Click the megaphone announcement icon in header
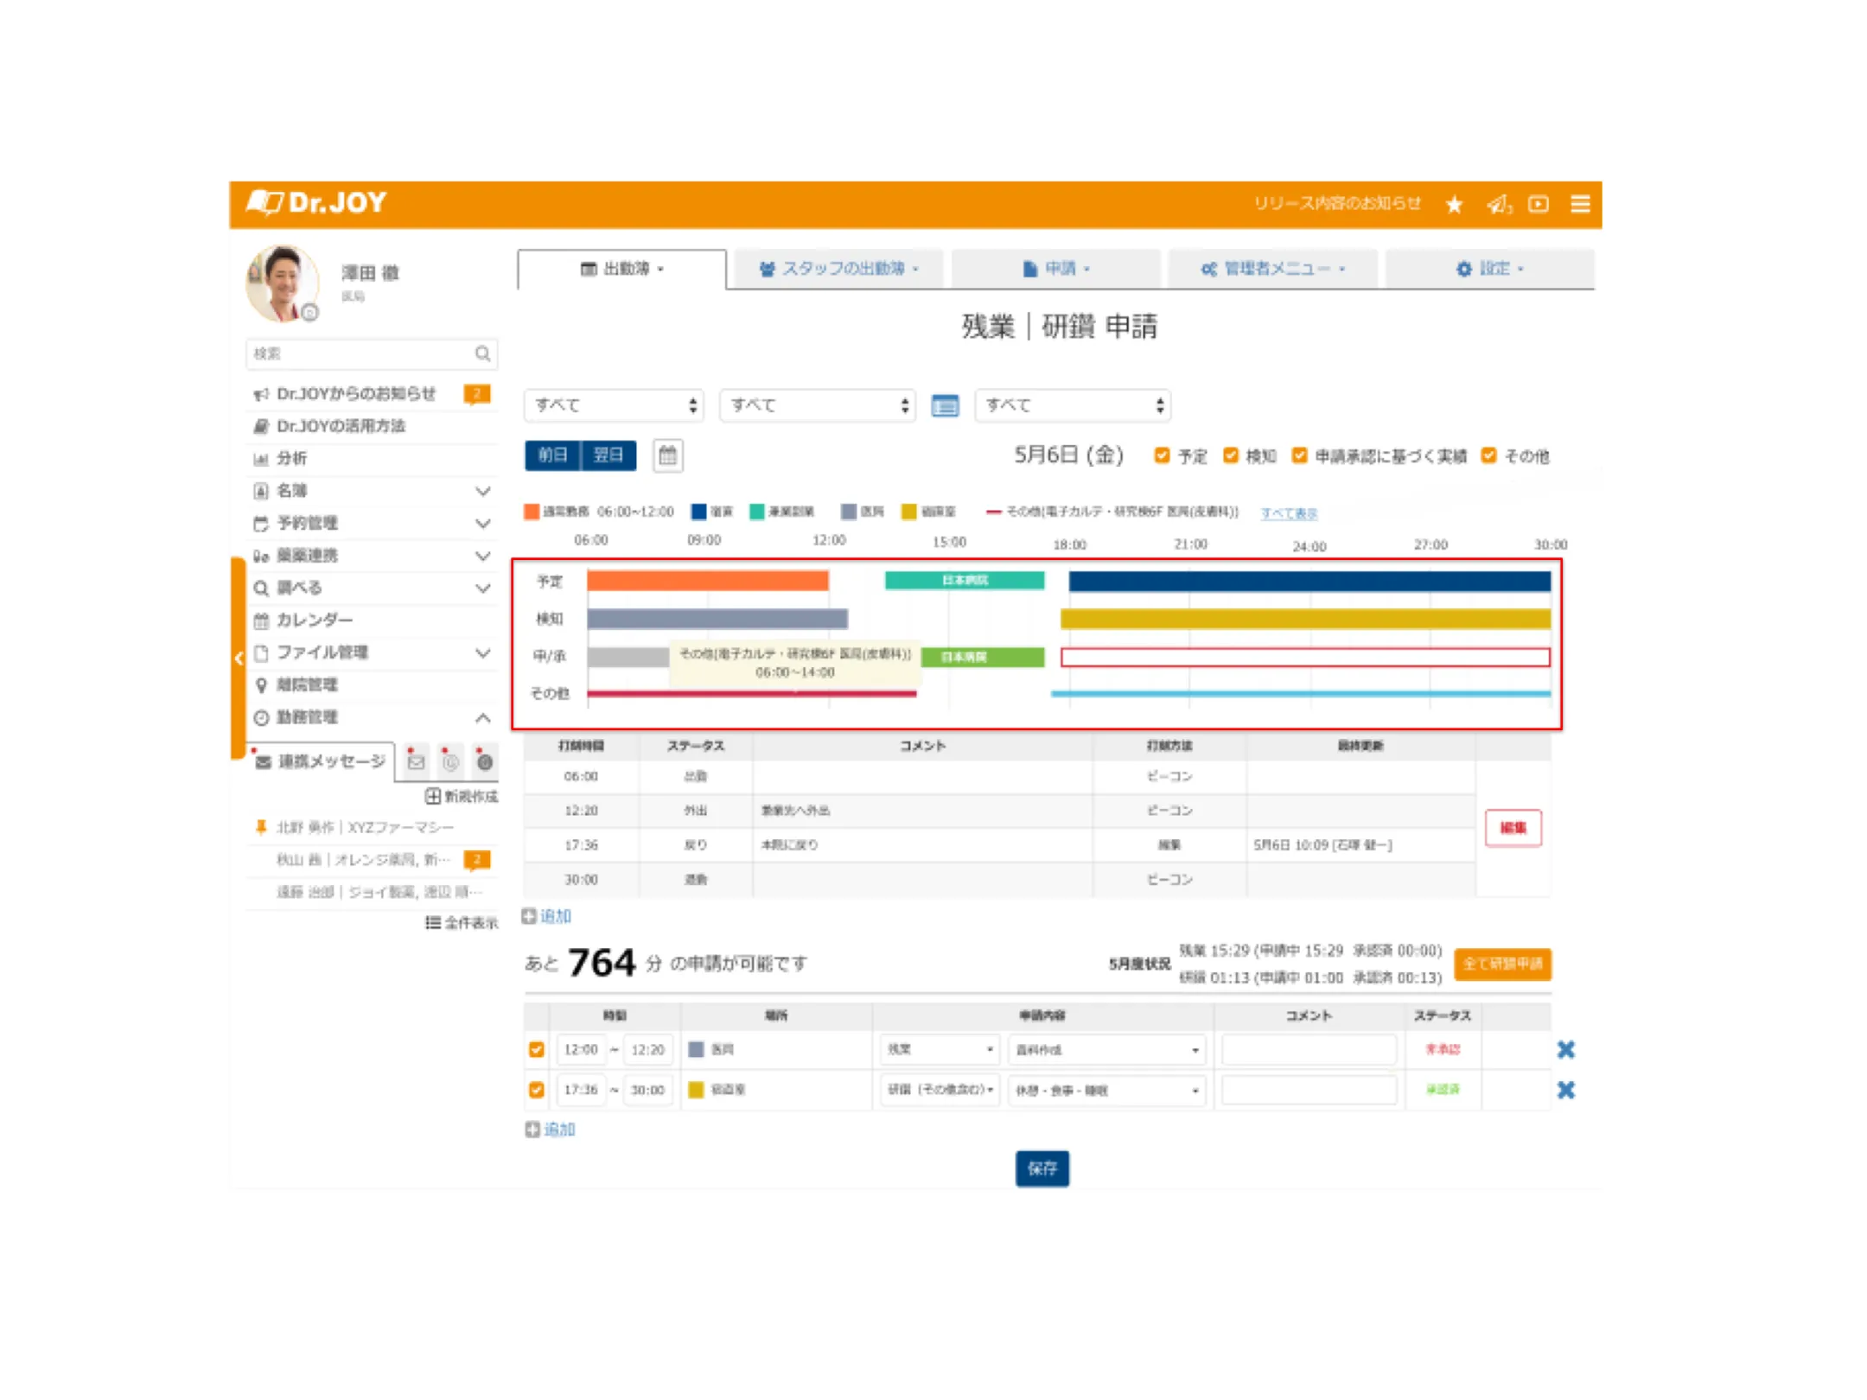Screen dimensions: 1867x1400 [x=1498, y=204]
